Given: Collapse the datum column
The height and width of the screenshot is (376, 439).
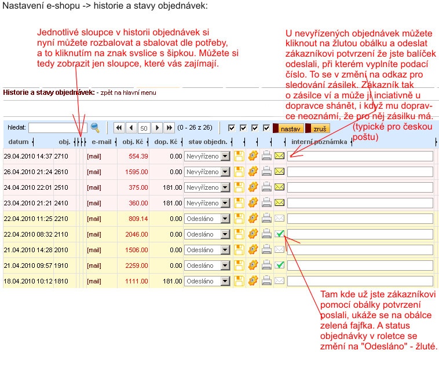Looking at the screenshot, I should click(x=33, y=142).
